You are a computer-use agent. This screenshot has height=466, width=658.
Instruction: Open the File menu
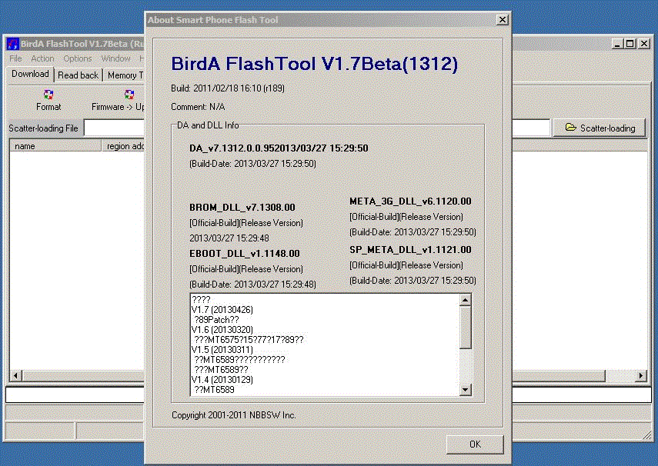point(15,58)
